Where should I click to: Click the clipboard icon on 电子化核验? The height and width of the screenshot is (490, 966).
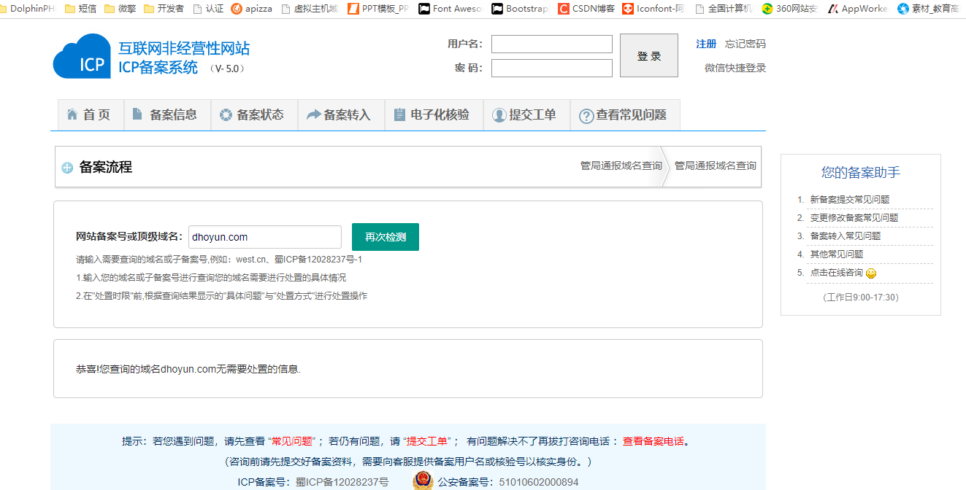point(399,114)
